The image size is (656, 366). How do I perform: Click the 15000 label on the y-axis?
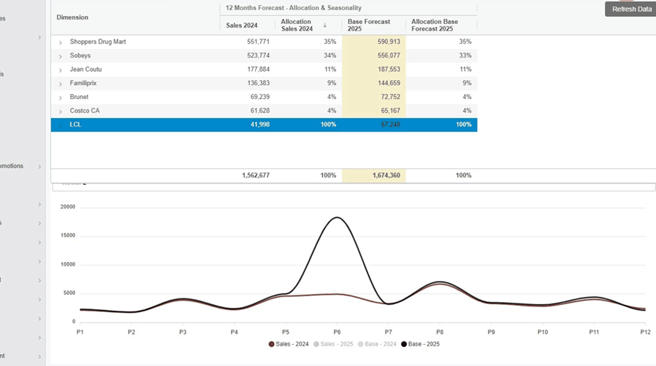(x=68, y=236)
